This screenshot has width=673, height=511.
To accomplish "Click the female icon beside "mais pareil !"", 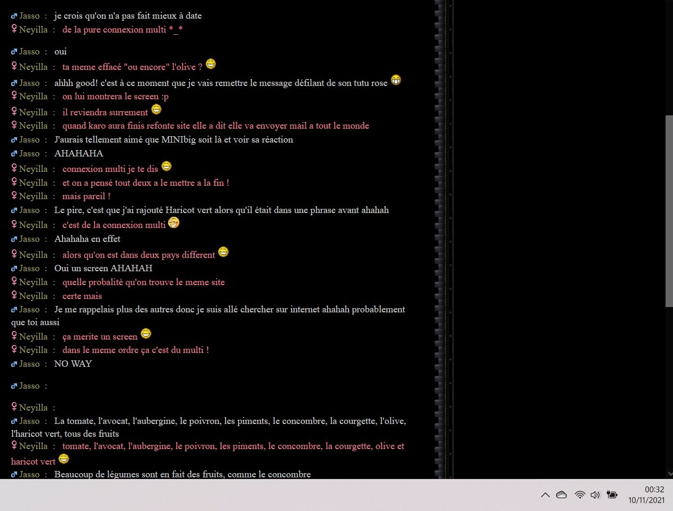I will (x=14, y=195).
